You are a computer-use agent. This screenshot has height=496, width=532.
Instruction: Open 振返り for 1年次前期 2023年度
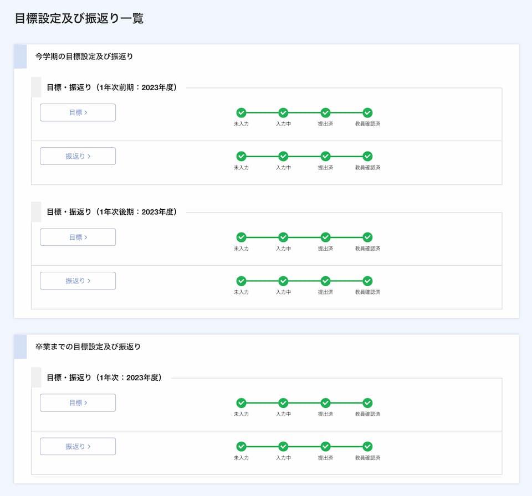pos(78,156)
